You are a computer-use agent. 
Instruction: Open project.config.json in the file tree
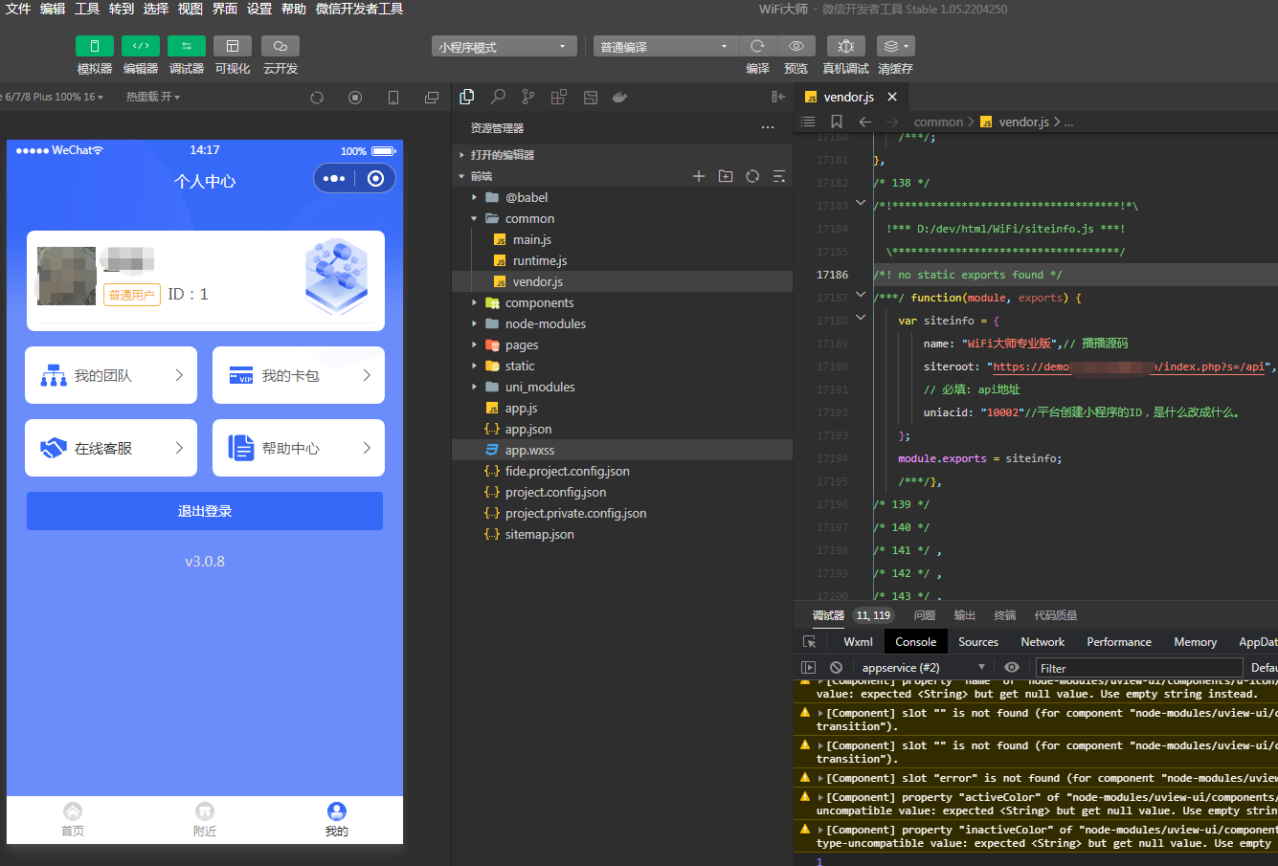622,492
